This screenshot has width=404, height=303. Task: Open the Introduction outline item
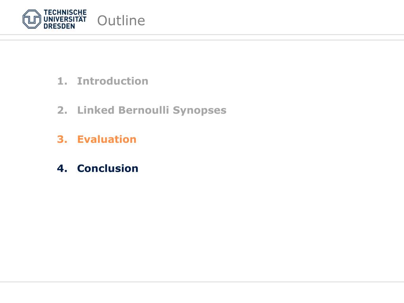coord(113,81)
